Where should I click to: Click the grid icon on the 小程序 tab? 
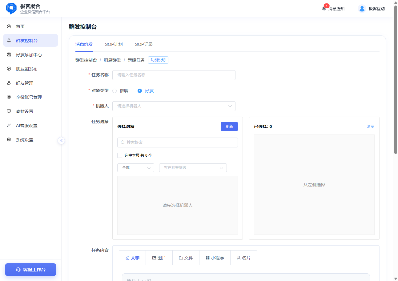pyautogui.click(x=208, y=258)
